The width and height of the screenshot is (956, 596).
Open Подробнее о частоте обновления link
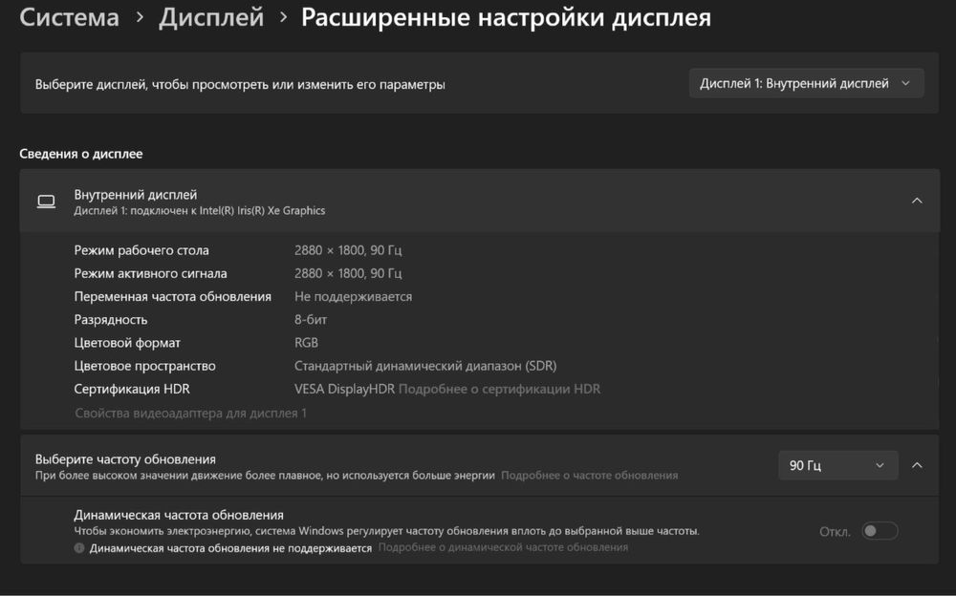[x=589, y=476]
